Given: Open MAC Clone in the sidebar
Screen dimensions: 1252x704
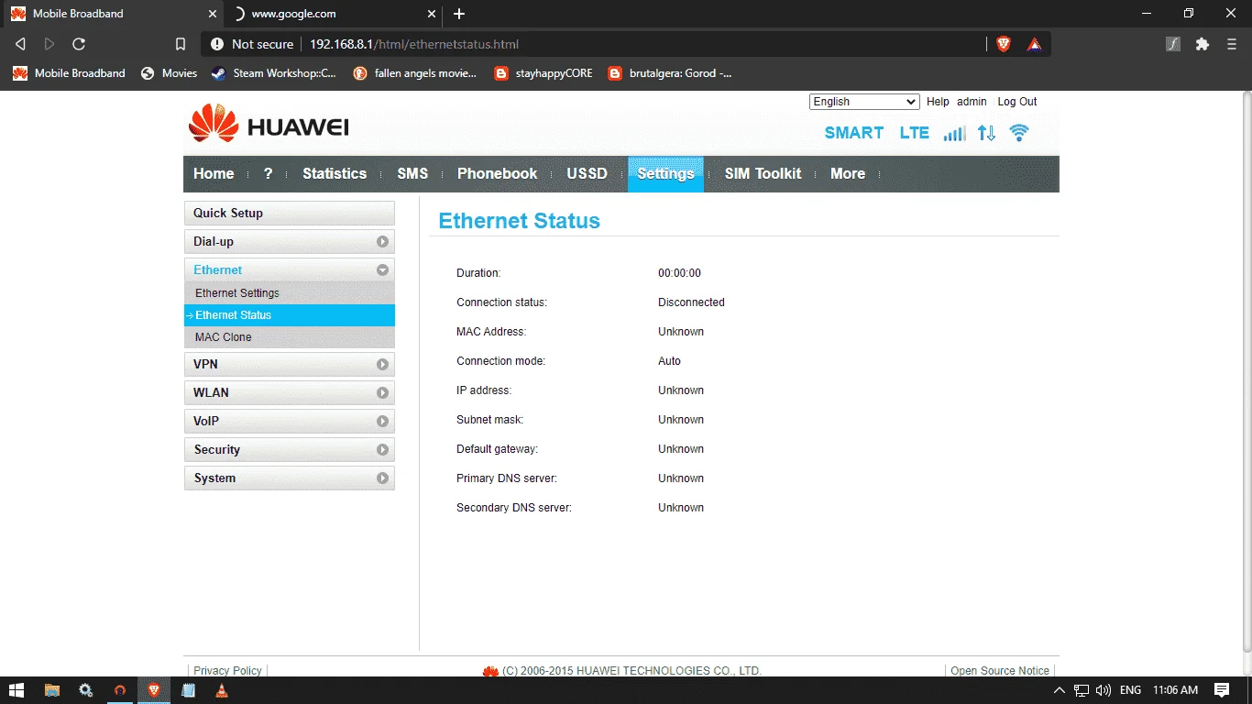Looking at the screenshot, I should [x=290, y=337].
